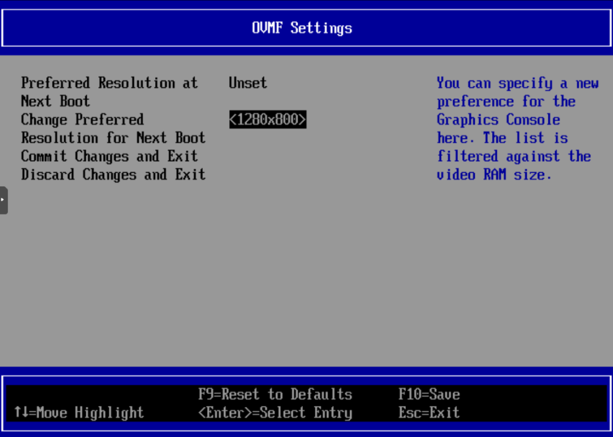Select Commit Changes and Exit
613x437 pixels.
(110, 156)
